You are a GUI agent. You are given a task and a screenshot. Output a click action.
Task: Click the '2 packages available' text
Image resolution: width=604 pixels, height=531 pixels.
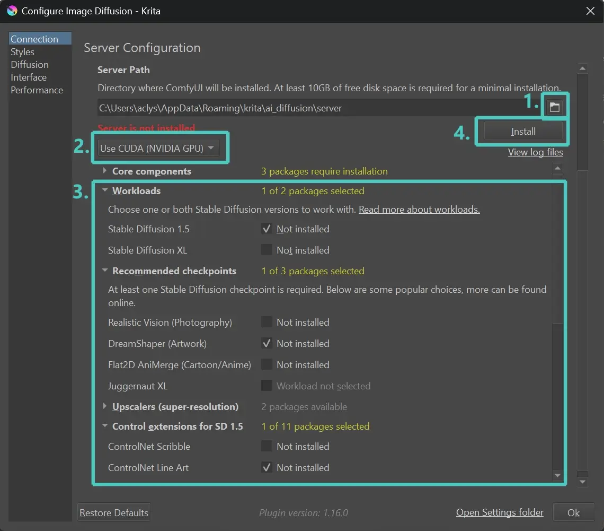[x=304, y=407]
